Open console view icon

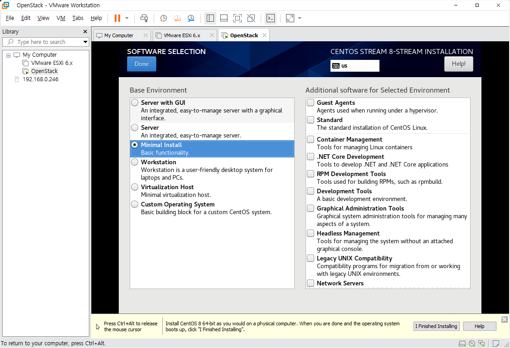(x=271, y=18)
